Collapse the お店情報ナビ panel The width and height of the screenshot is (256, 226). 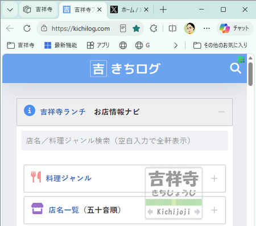[x=221, y=112]
